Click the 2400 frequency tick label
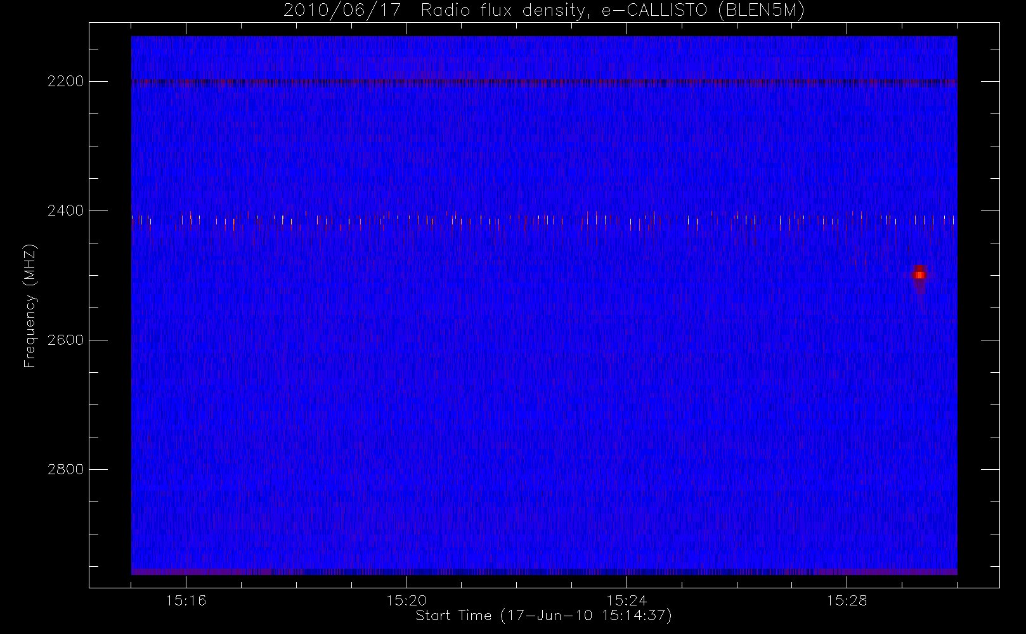Screen dimensions: 1026x634 65,211
